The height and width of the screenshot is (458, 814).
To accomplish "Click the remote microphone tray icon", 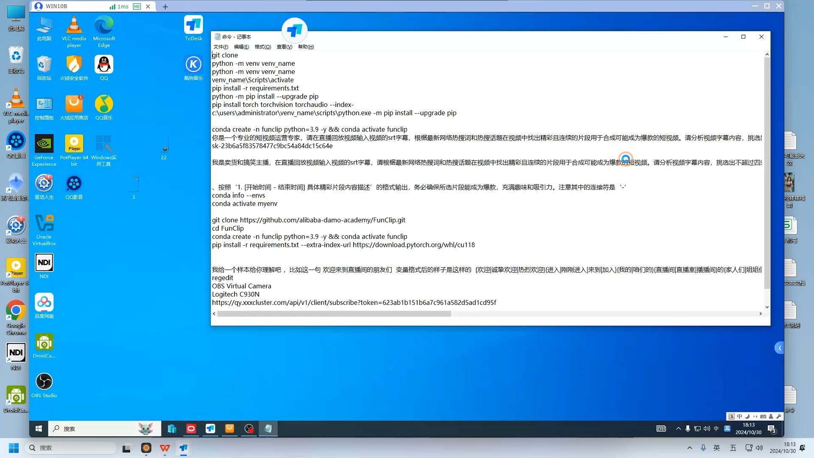I will (688, 429).
